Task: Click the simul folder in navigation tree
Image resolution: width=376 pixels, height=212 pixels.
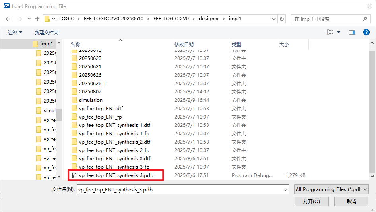Action: [x=49, y=111]
